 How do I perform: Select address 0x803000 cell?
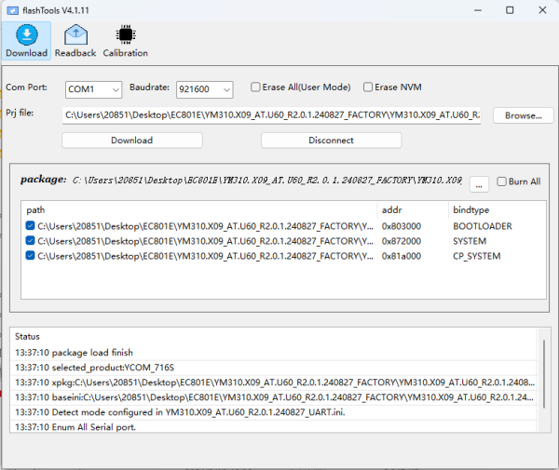401,226
